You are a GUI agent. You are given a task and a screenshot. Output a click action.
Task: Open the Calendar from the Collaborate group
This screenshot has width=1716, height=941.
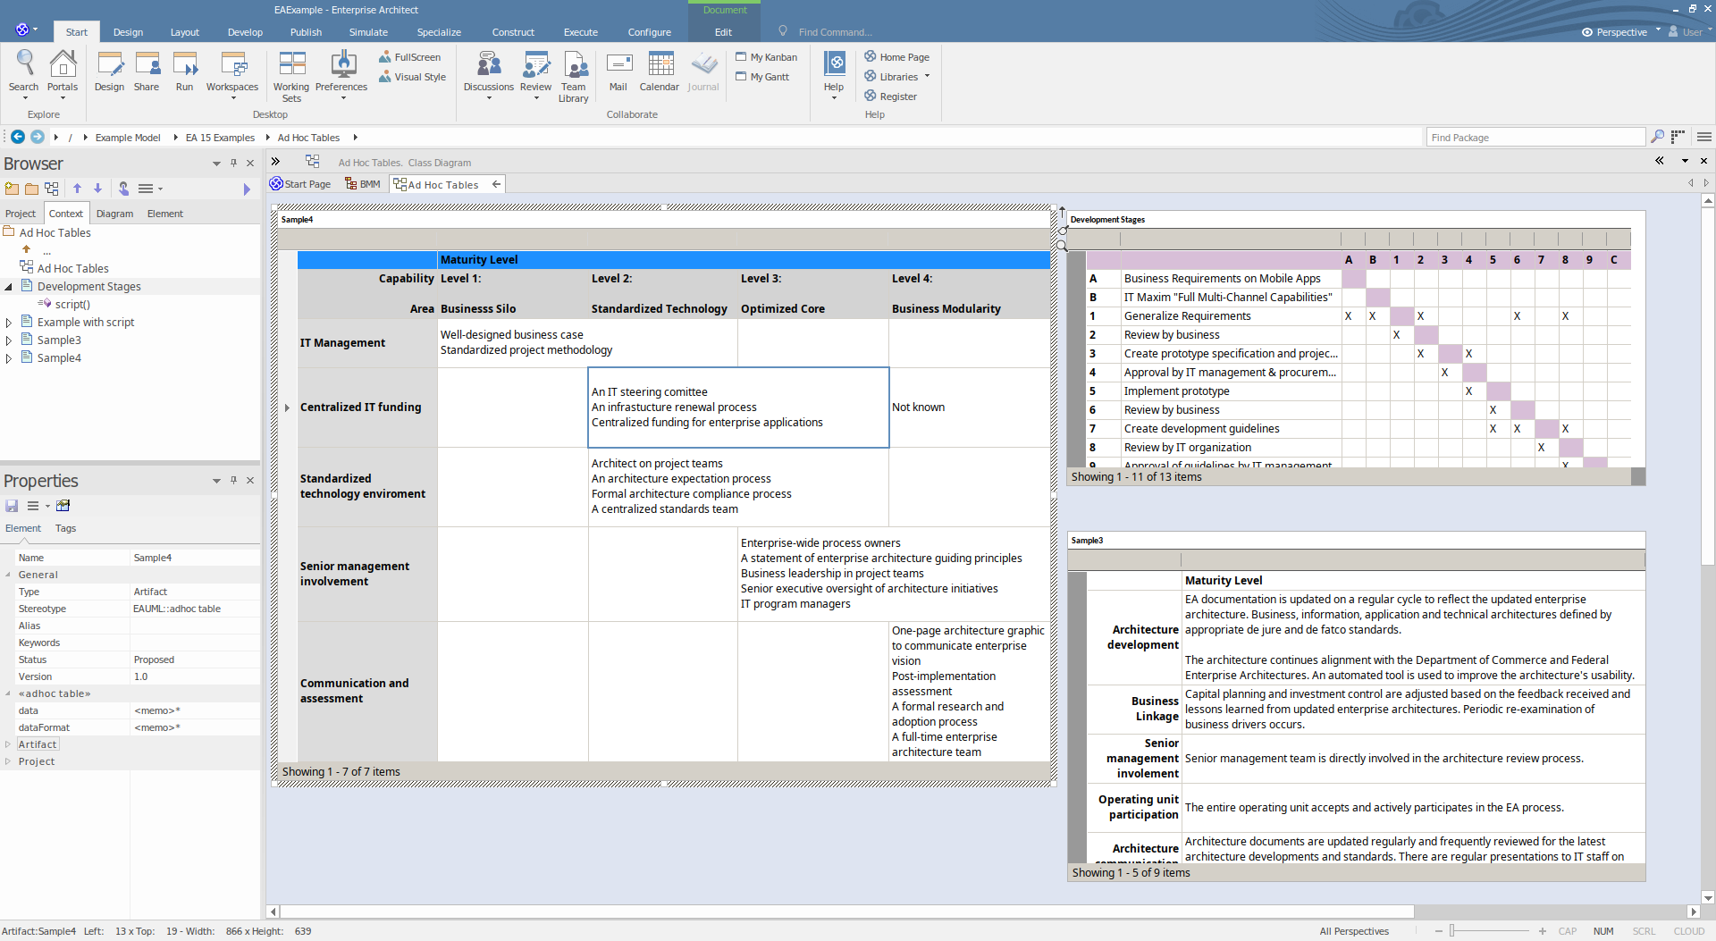[659, 71]
